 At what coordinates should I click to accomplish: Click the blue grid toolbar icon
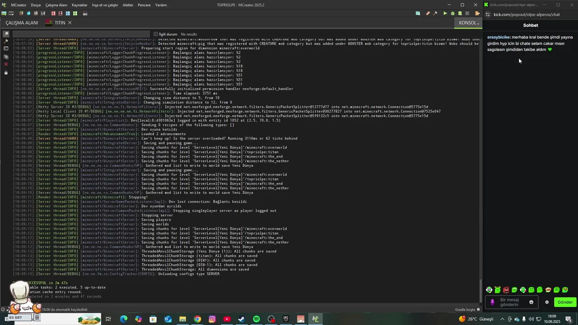68,14
